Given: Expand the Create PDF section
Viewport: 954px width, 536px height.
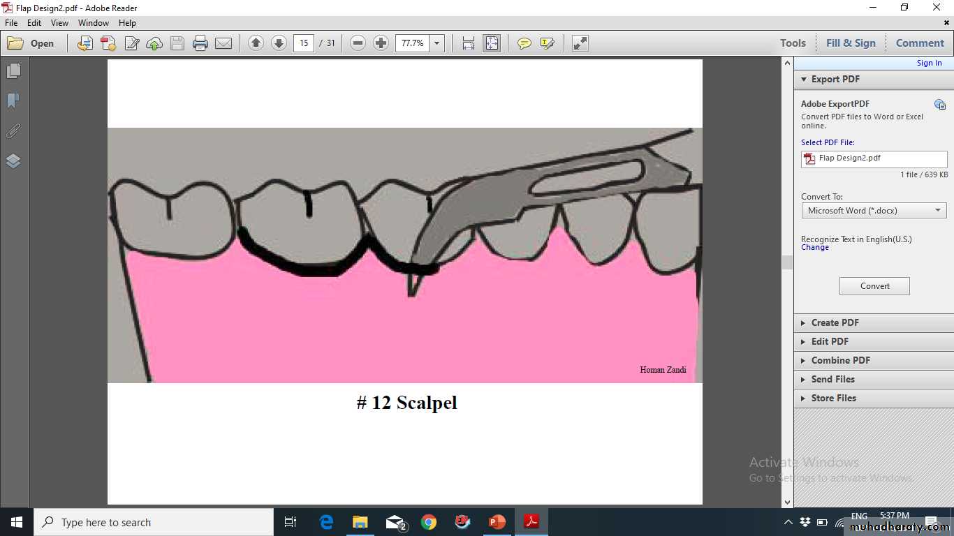Looking at the screenshot, I should coord(835,322).
